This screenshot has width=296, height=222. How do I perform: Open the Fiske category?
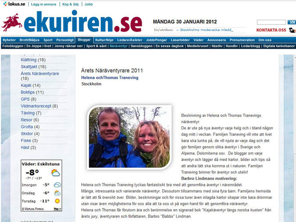(26, 141)
